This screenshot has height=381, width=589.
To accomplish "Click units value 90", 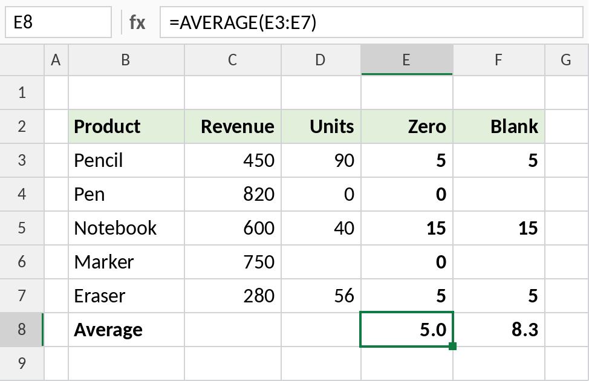I will (x=321, y=160).
